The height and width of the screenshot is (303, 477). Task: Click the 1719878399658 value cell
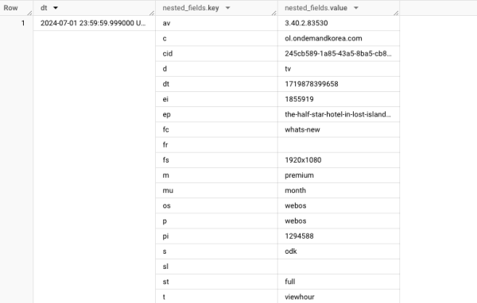pyautogui.click(x=339, y=84)
